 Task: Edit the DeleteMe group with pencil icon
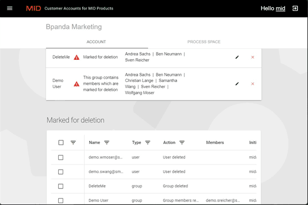(237, 57)
